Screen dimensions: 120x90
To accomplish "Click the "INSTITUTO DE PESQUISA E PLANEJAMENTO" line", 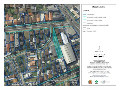I will 99,68.
